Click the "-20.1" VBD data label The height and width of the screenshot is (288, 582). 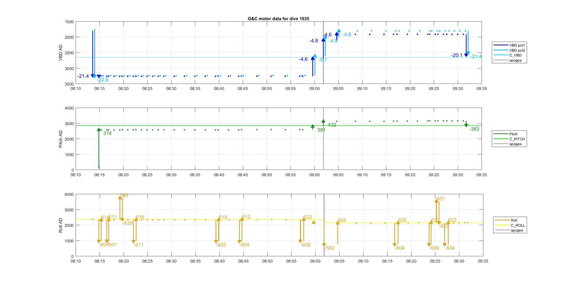tap(457, 55)
